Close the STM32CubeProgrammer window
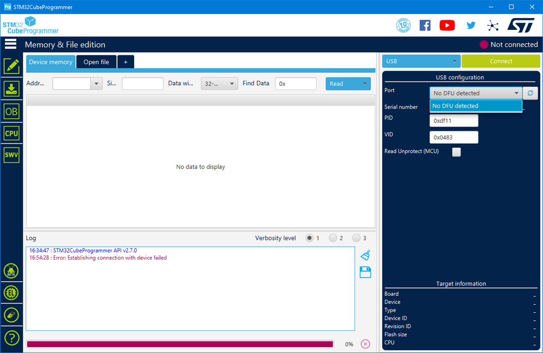Screen dimensions: 543x353 point(532,7)
